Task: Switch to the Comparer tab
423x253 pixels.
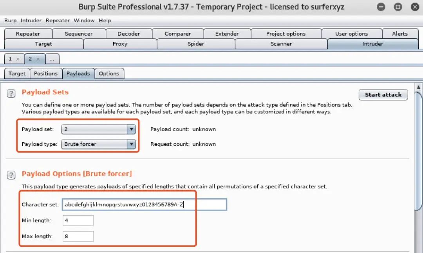Action: (178, 34)
